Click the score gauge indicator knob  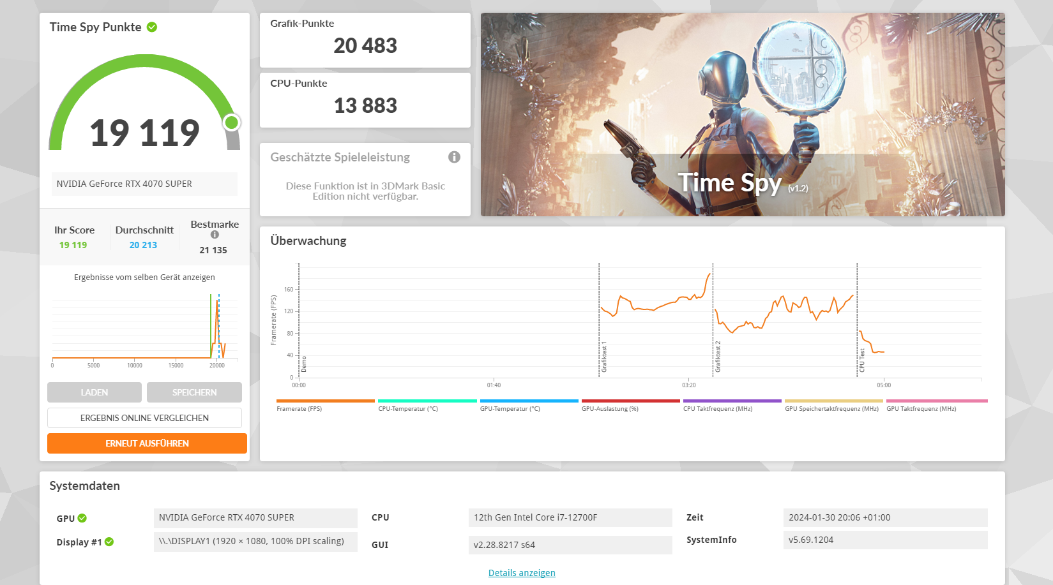232,122
